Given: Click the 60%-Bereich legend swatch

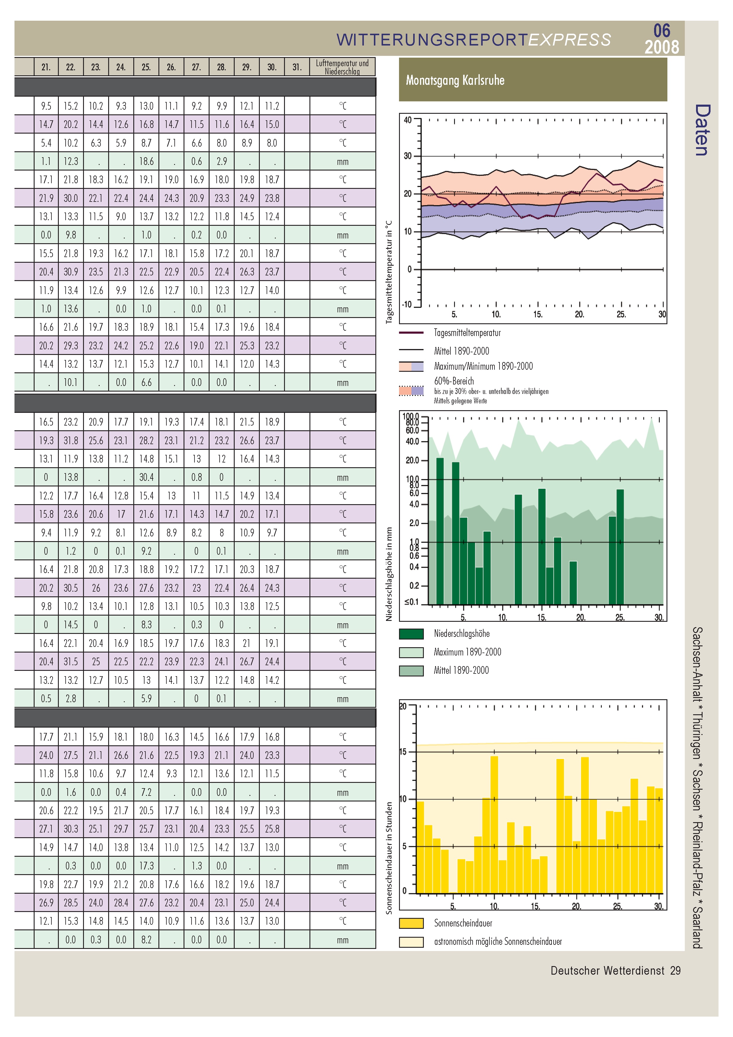Looking at the screenshot, I should [411, 391].
